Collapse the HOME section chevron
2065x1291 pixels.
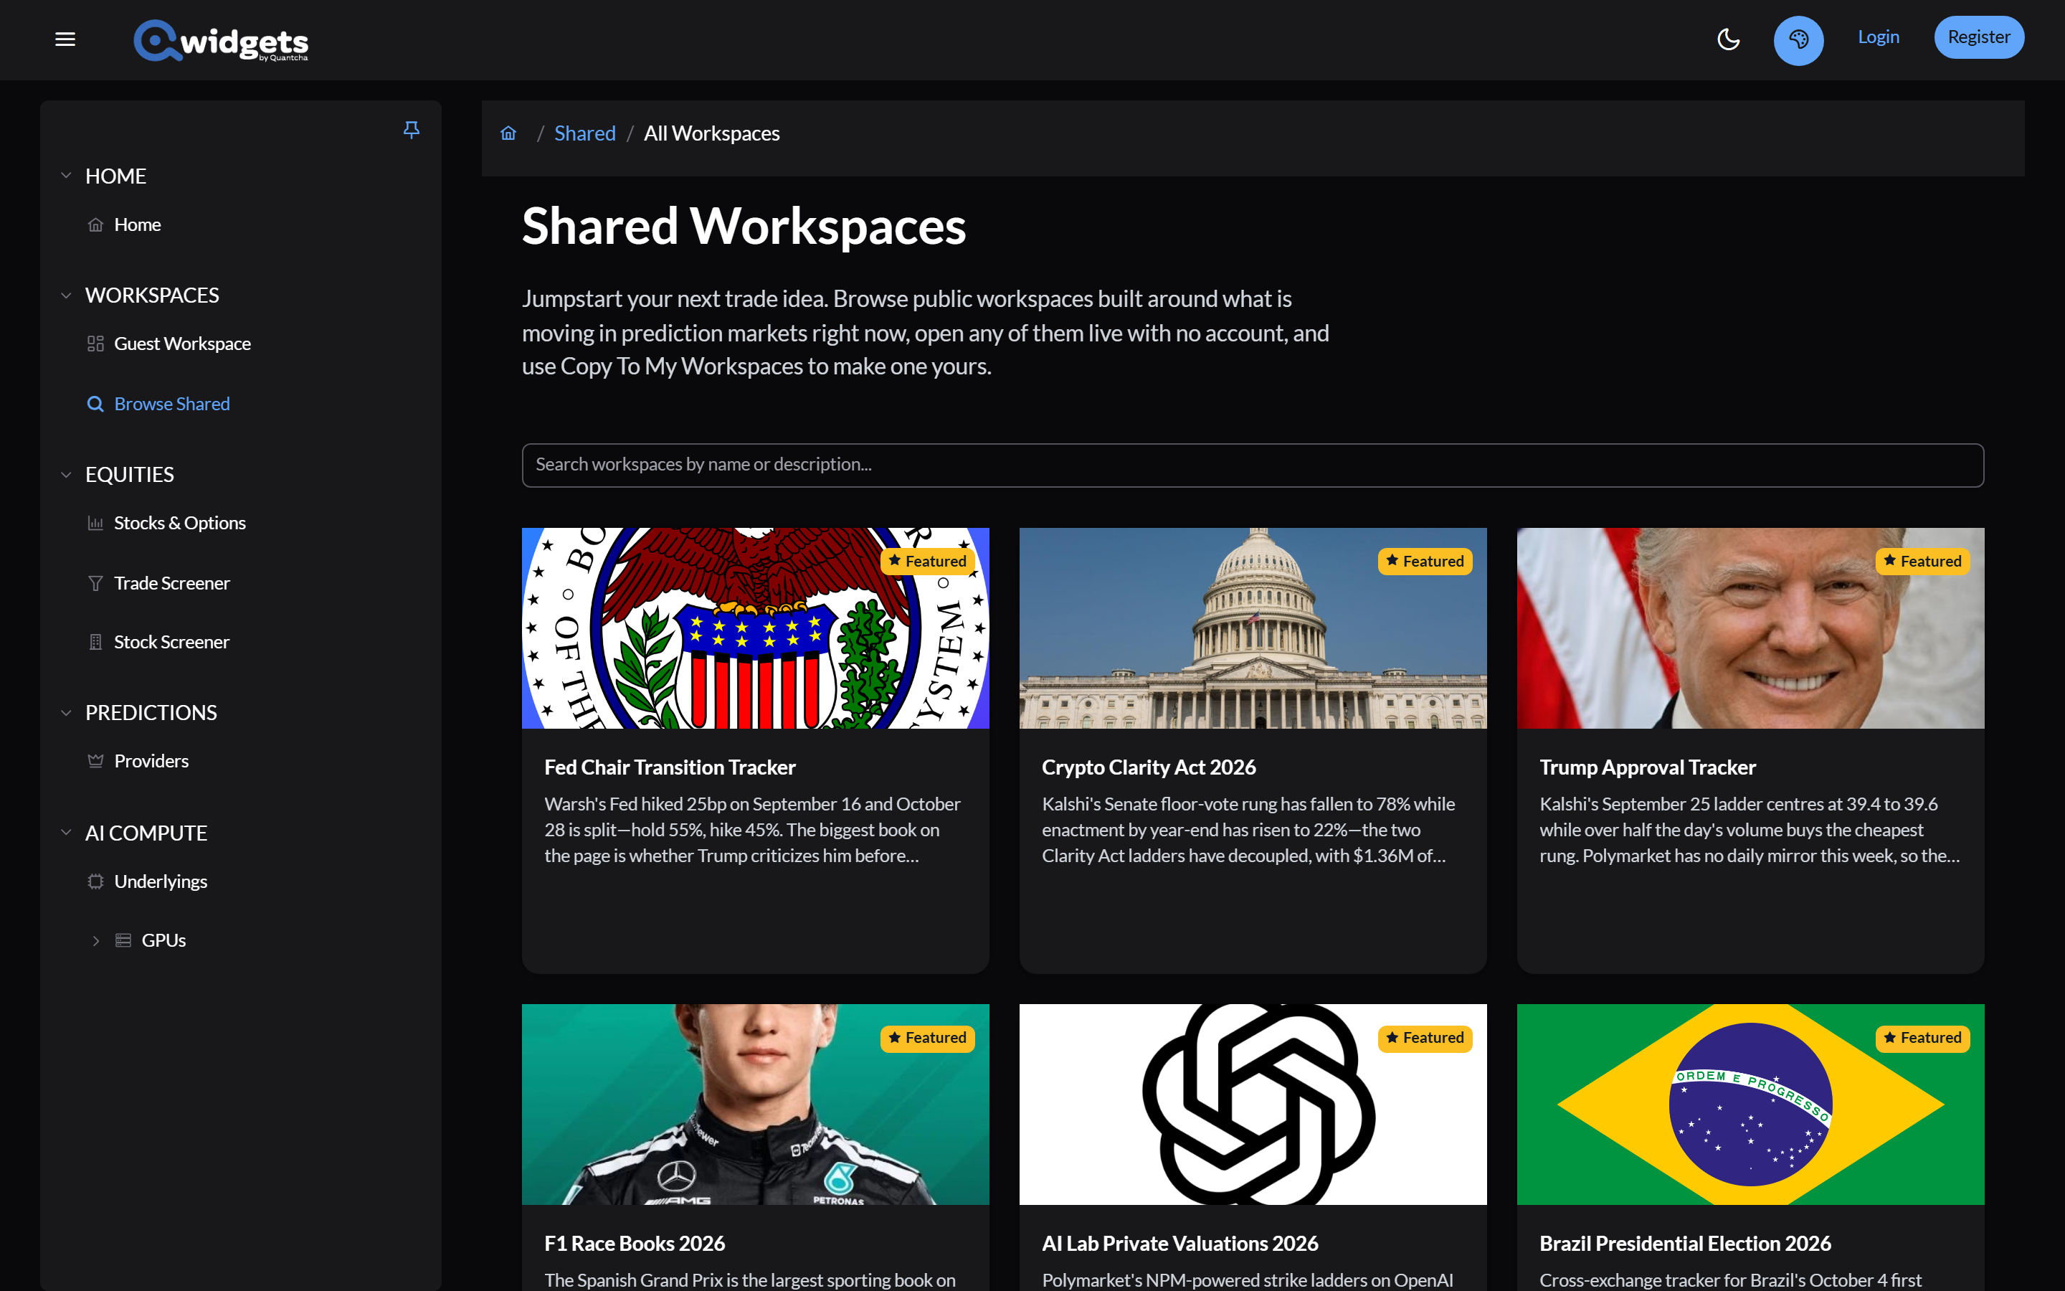66,175
